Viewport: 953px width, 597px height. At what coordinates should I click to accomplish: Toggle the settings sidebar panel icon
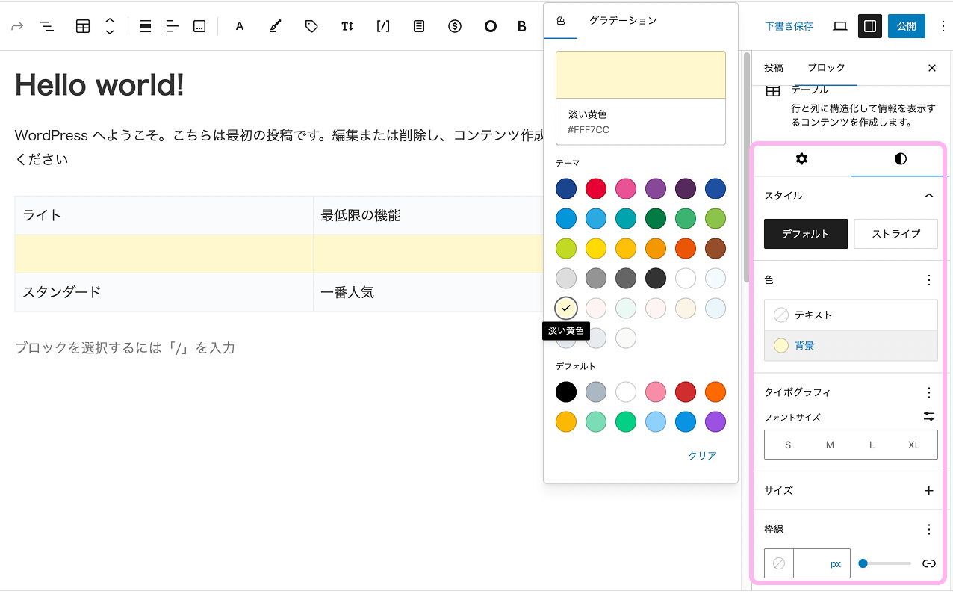pyautogui.click(x=870, y=26)
